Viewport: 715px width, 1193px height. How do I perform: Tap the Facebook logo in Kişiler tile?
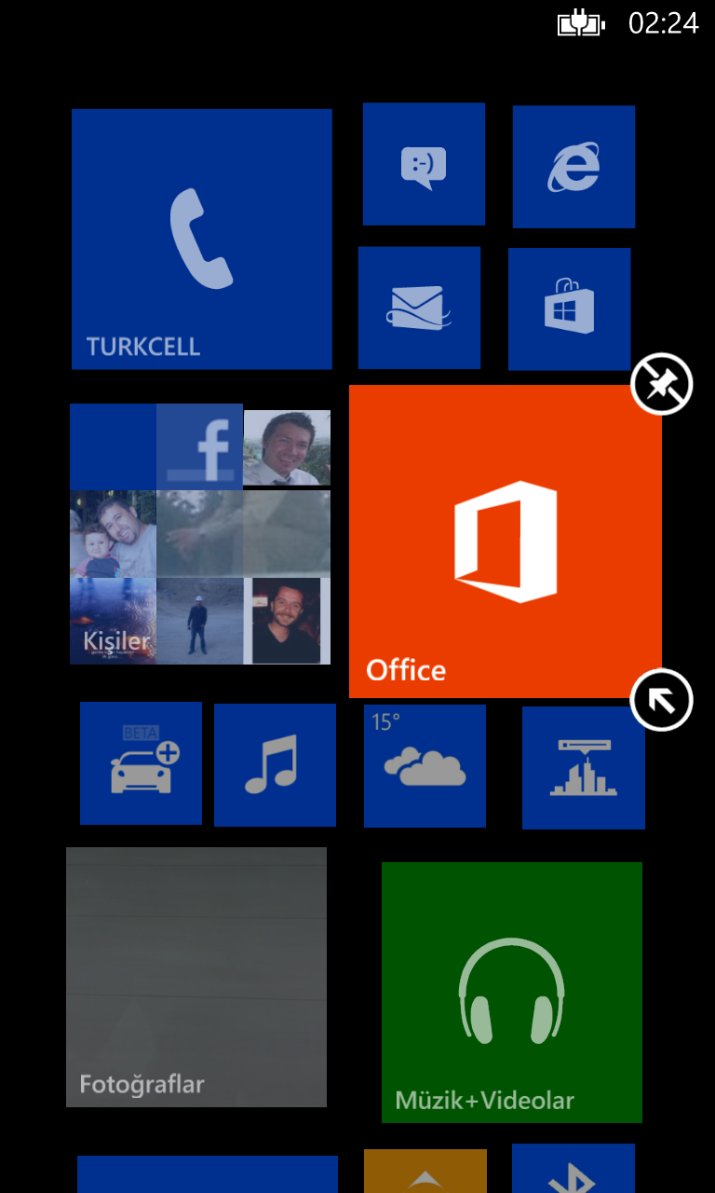(x=200, y=446)
